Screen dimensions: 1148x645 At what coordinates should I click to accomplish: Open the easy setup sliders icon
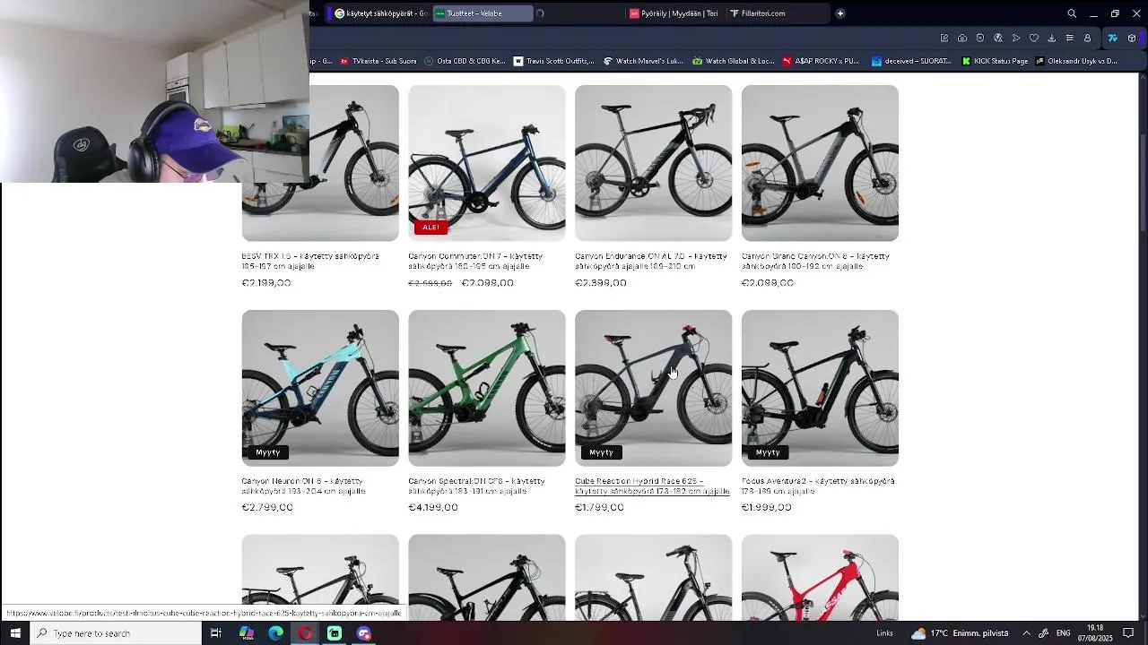click(x=1069, y=38)
